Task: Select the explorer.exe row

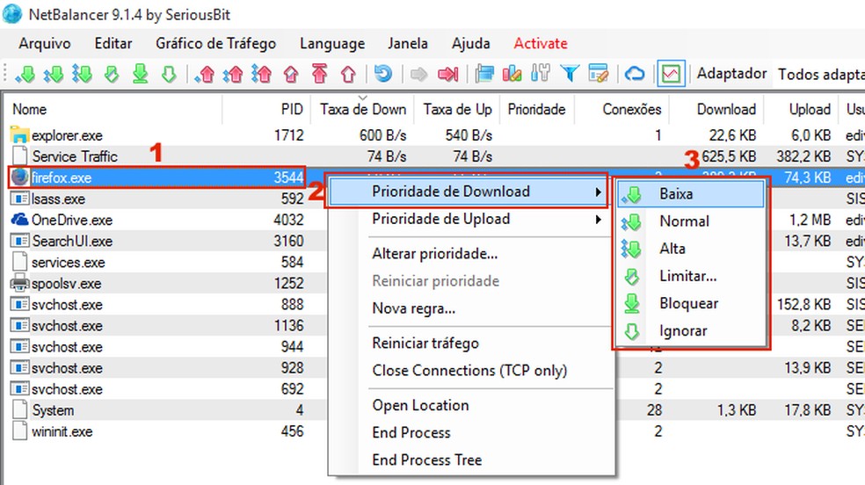Action: pyautogui.click(x=434, y=135)
